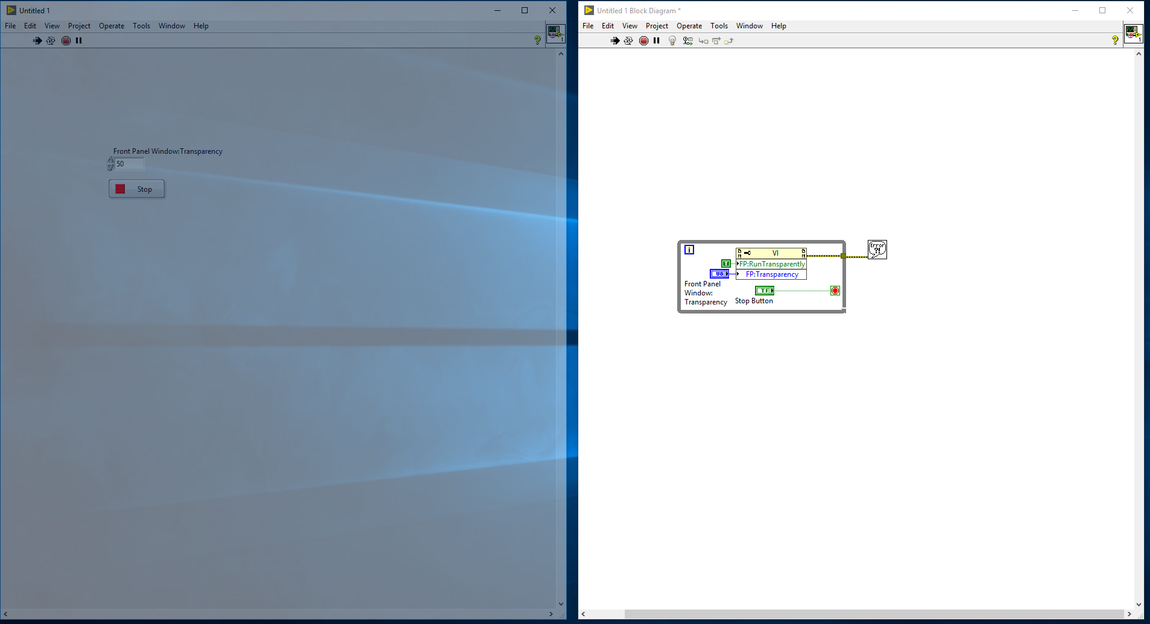Screen dimensions: 1150x624
Task: Click the while loop conditional stop terminal
Action: click(835, 291)
